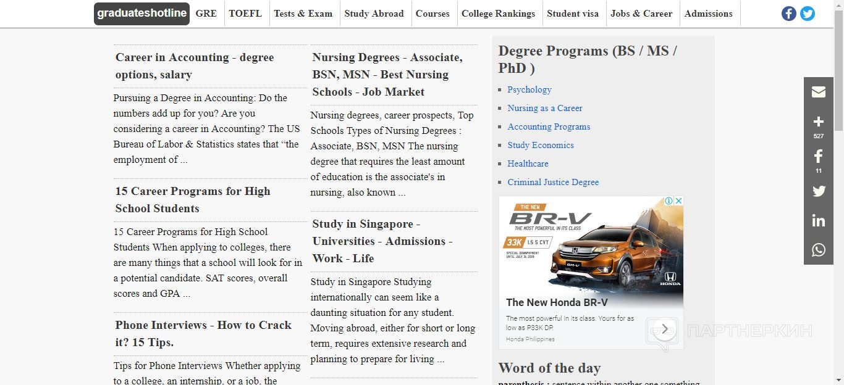This screenshot has height=385, width=844.
Task: Share via email in side share bar
Action: click(819, 92)
